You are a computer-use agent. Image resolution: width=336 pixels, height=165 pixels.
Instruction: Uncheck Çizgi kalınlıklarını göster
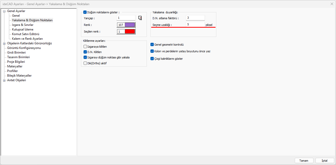(152, 59)
